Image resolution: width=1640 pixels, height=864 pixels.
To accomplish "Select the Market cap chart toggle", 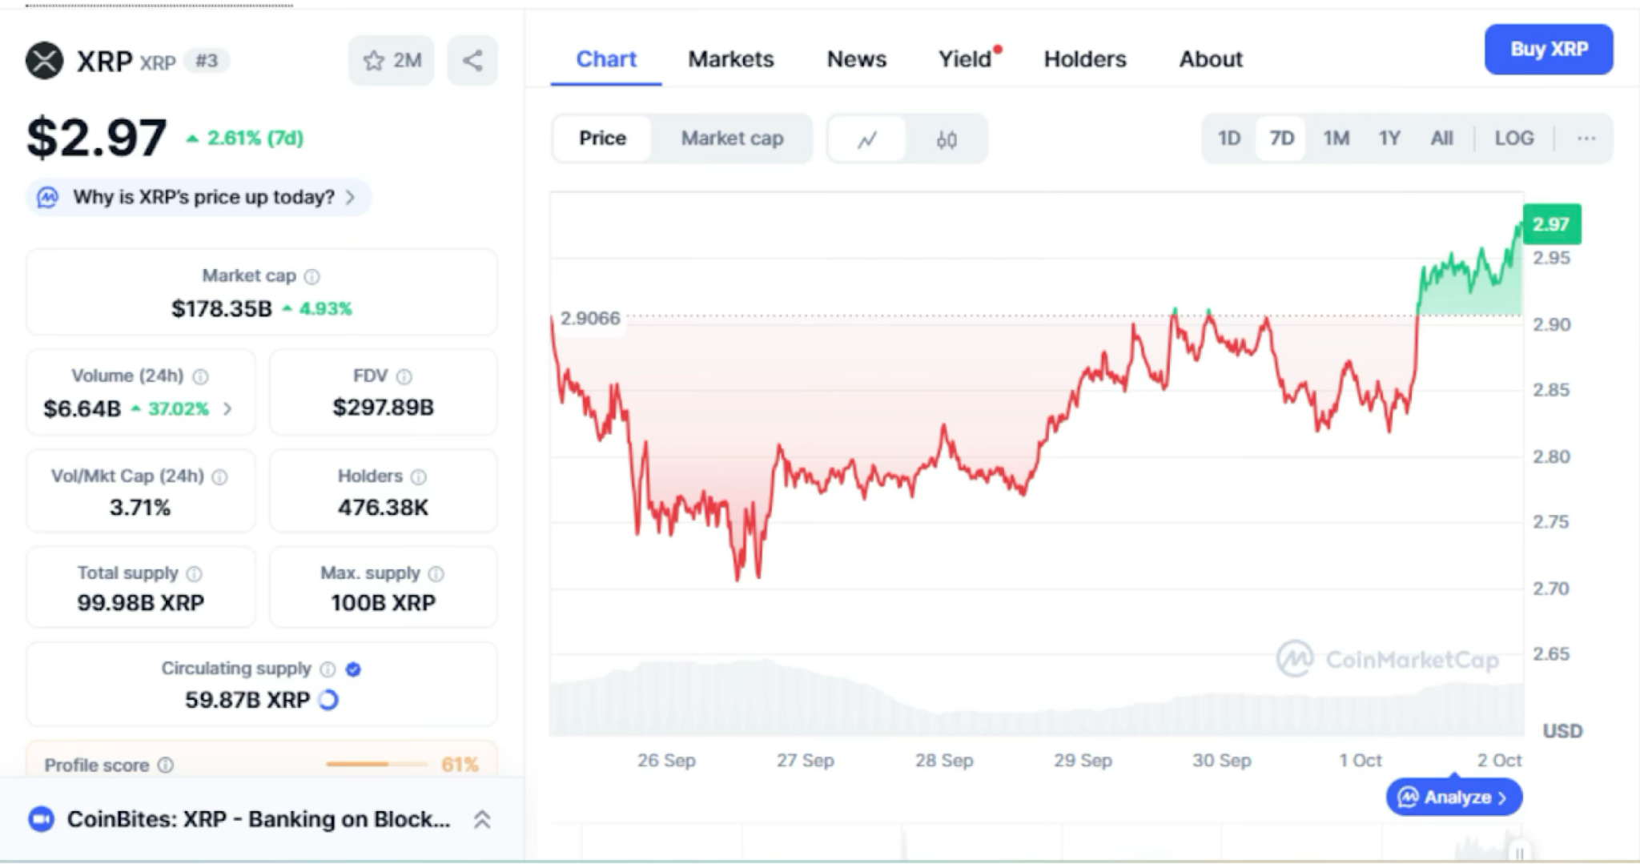I will (x=732, y=139).
